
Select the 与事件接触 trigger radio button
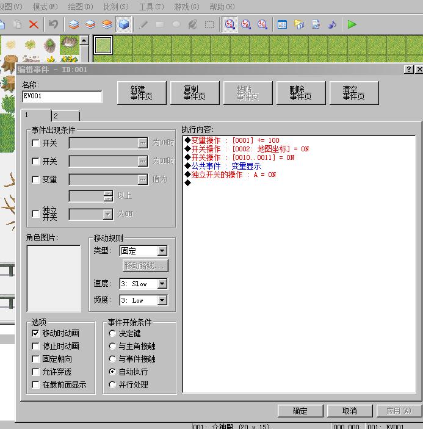(x=112, y=359)
